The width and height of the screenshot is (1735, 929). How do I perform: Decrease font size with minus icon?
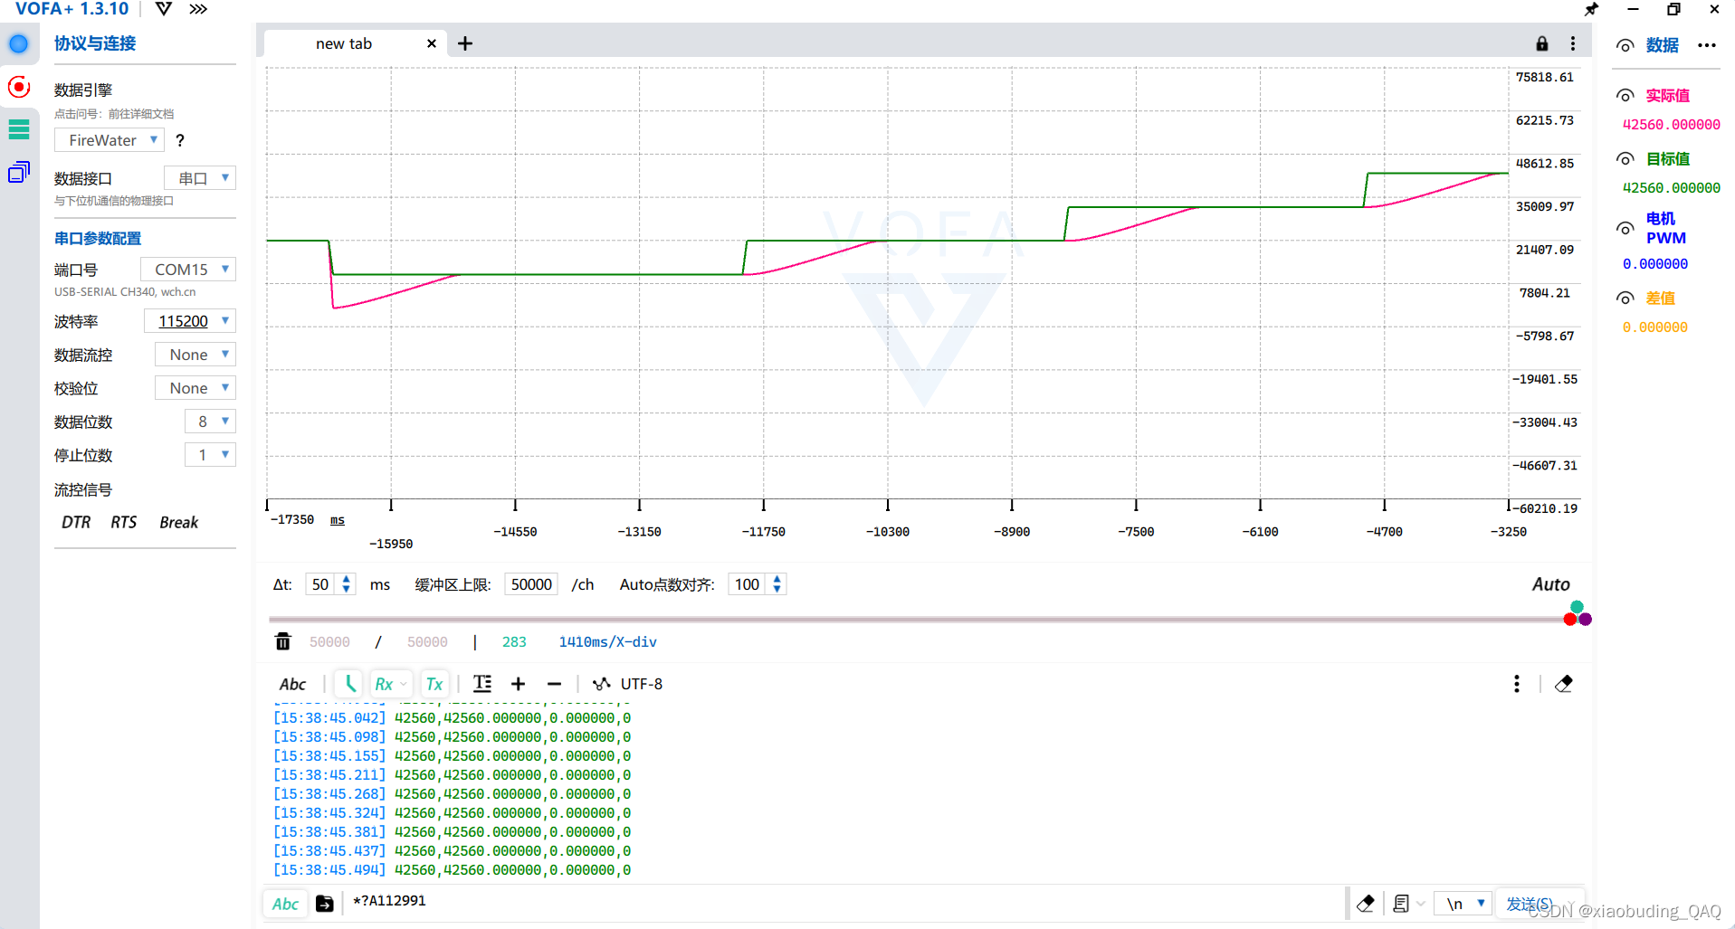(x=555, y=684)
